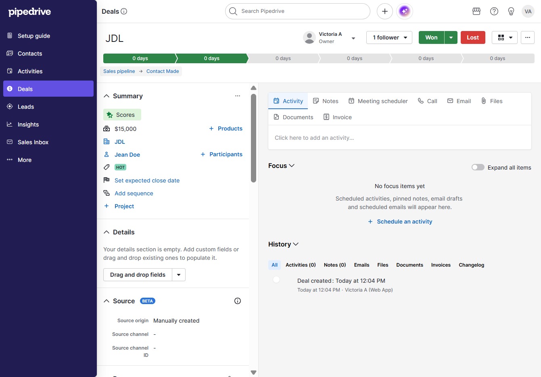Click the Victoria A owner avatar

[x=309, y=37]
